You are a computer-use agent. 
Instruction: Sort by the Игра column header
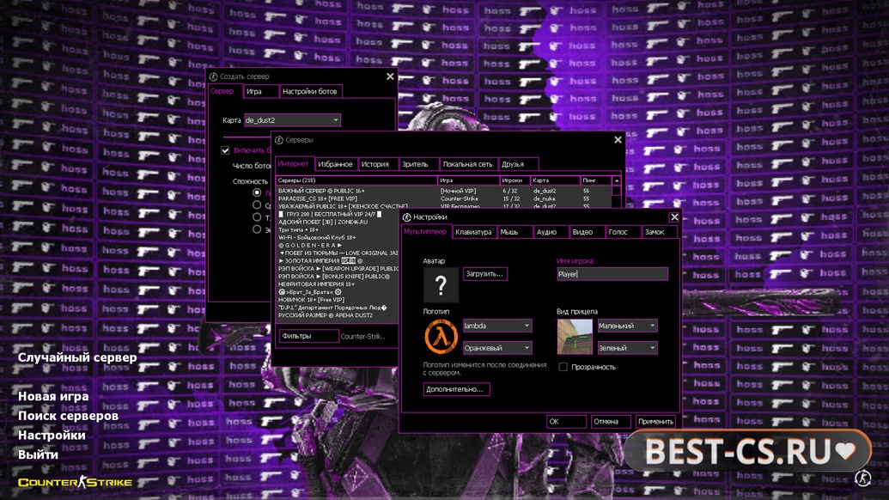(468, 180)
